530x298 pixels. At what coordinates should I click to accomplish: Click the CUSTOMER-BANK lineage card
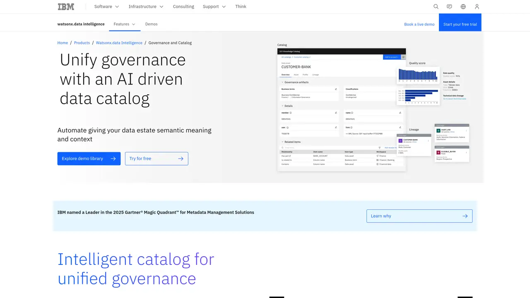(414, 145)
